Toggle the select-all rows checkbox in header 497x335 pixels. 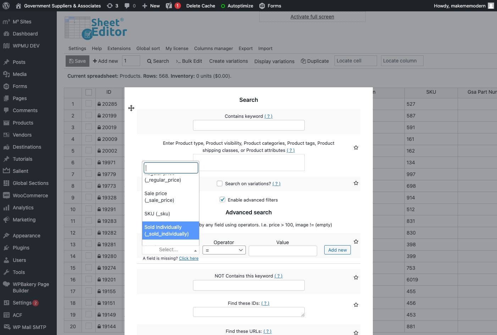[x=89, y=92]
